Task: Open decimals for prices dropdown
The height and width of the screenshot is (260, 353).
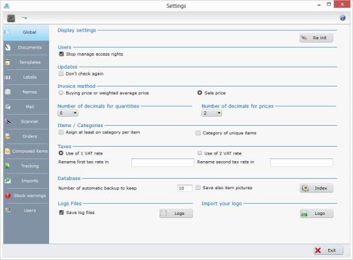Action: tap(212, 113)
